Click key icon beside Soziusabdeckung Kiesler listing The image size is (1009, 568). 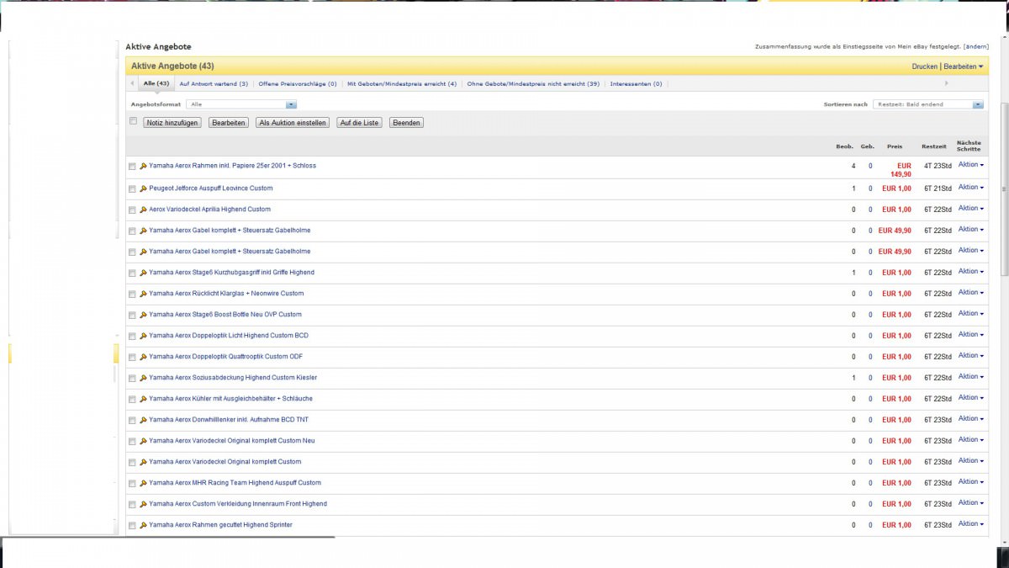[143, 378]
